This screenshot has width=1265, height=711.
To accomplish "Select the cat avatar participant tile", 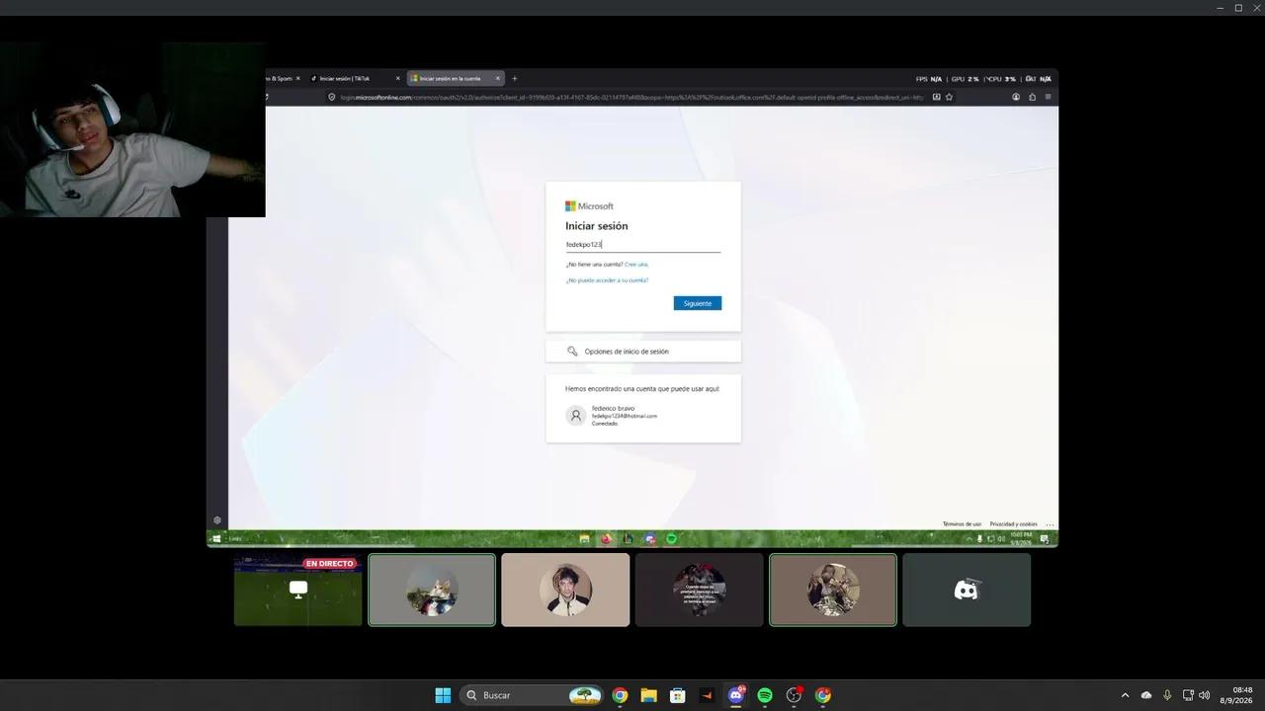I will pos(432,590).
